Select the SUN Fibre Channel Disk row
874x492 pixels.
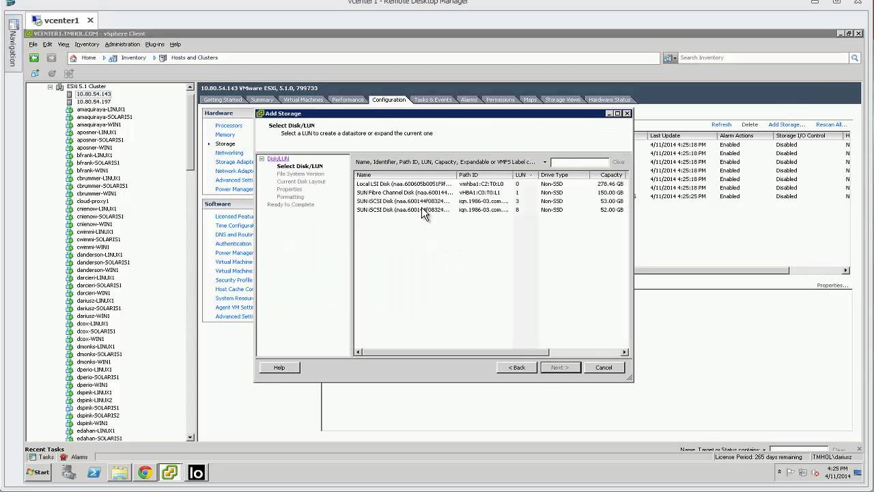[x=490, y=193]
